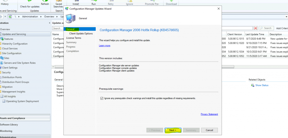The width and height of the screenshot is (288, 138).
Task: Clear search with the red X button
Action: [255, 28]
